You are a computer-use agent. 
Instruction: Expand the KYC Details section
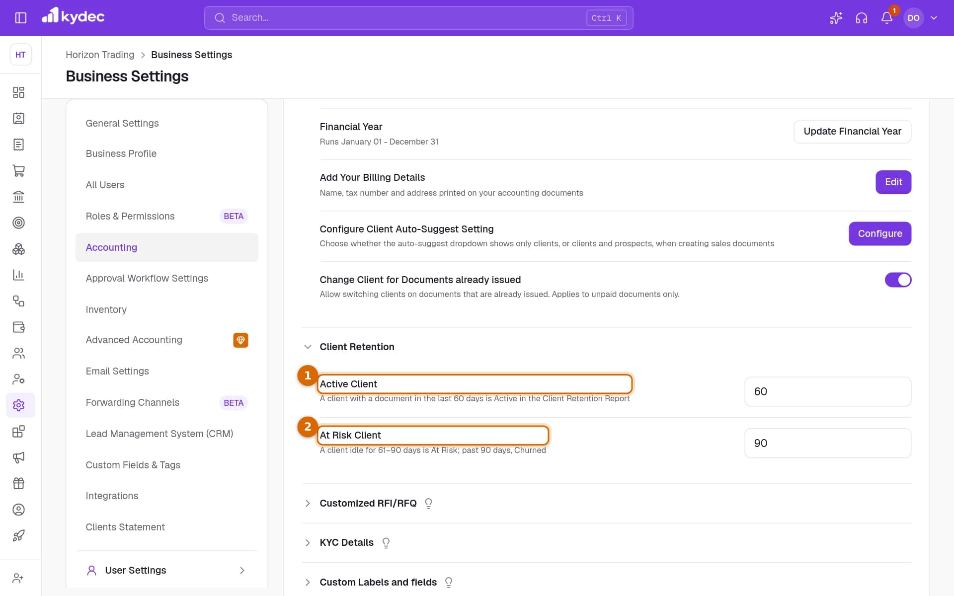pyautogui.click(x=308, y=543)
